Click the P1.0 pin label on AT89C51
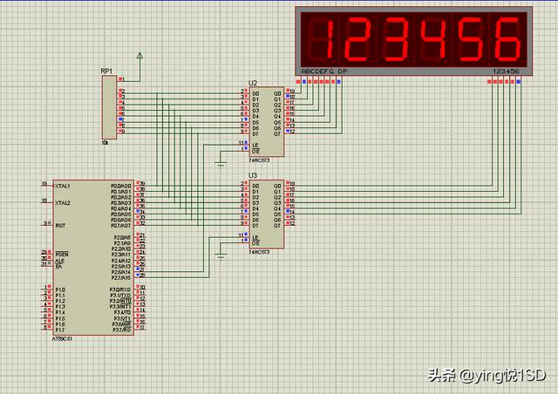Viewport: 558px width, 394px height. point(60,289)
